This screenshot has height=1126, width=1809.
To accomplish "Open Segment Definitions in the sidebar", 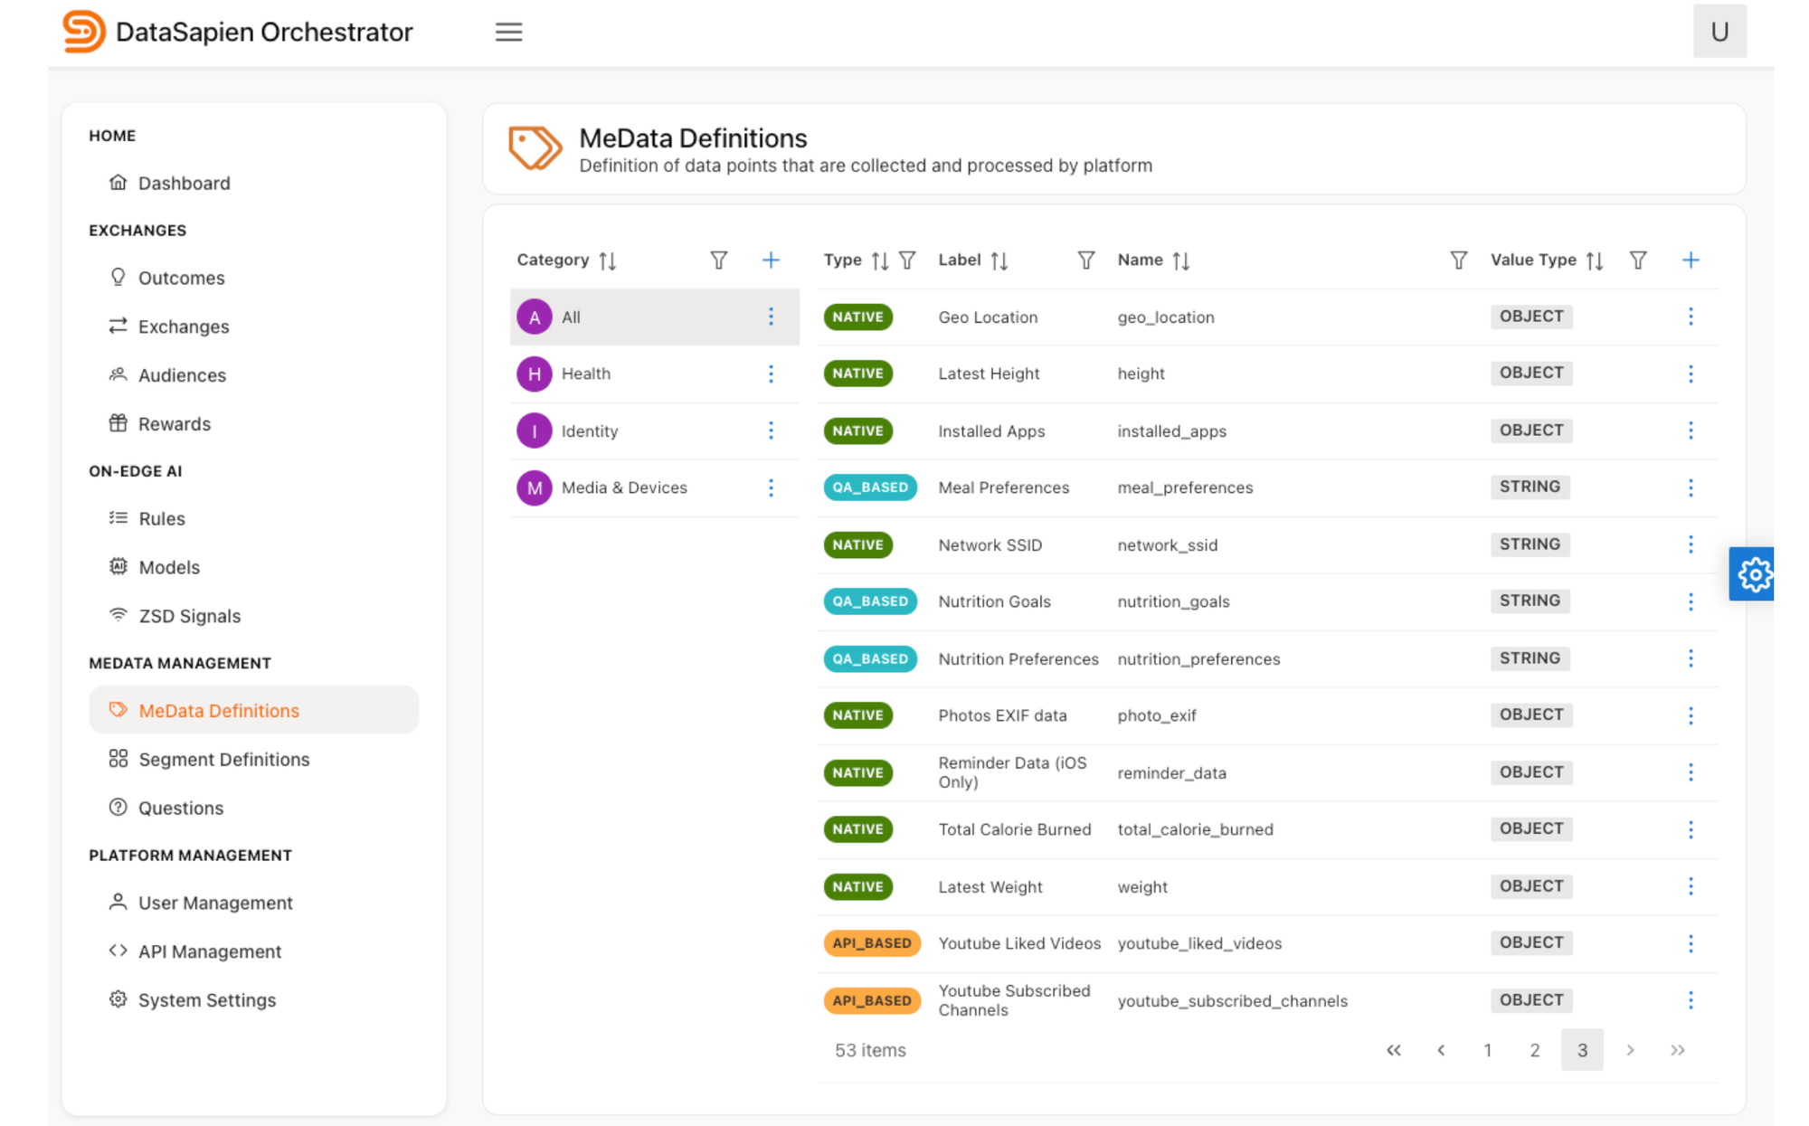I will click(x=223, y=759).
